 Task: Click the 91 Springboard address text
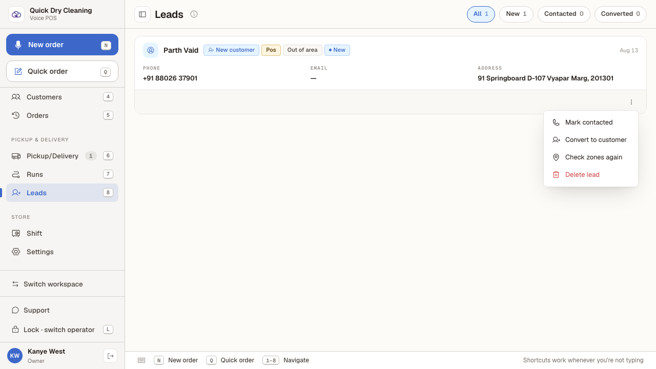coord(545,78)
